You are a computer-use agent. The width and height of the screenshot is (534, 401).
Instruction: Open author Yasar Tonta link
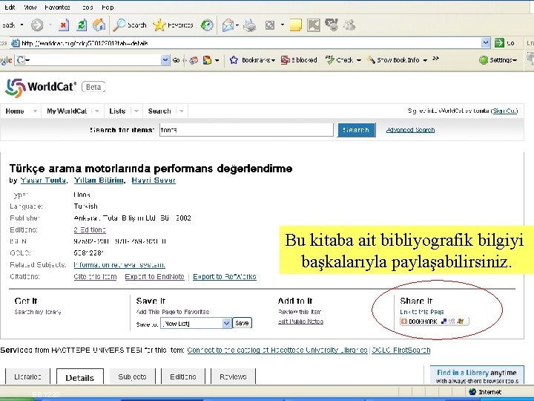pos(43,180)
